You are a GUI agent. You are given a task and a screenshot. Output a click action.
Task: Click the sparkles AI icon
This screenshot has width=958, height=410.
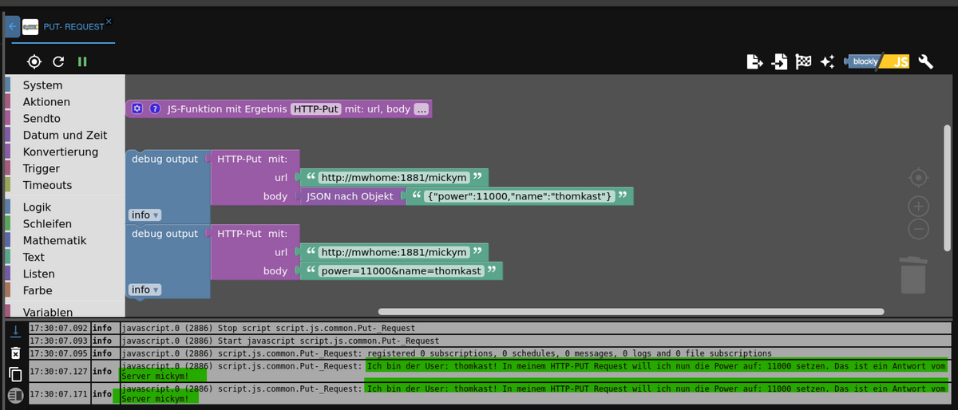coord(827,61)
